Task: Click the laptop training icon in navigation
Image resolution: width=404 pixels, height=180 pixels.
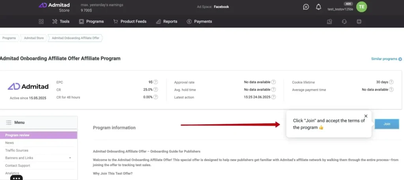Action: (x=329, y=22)
